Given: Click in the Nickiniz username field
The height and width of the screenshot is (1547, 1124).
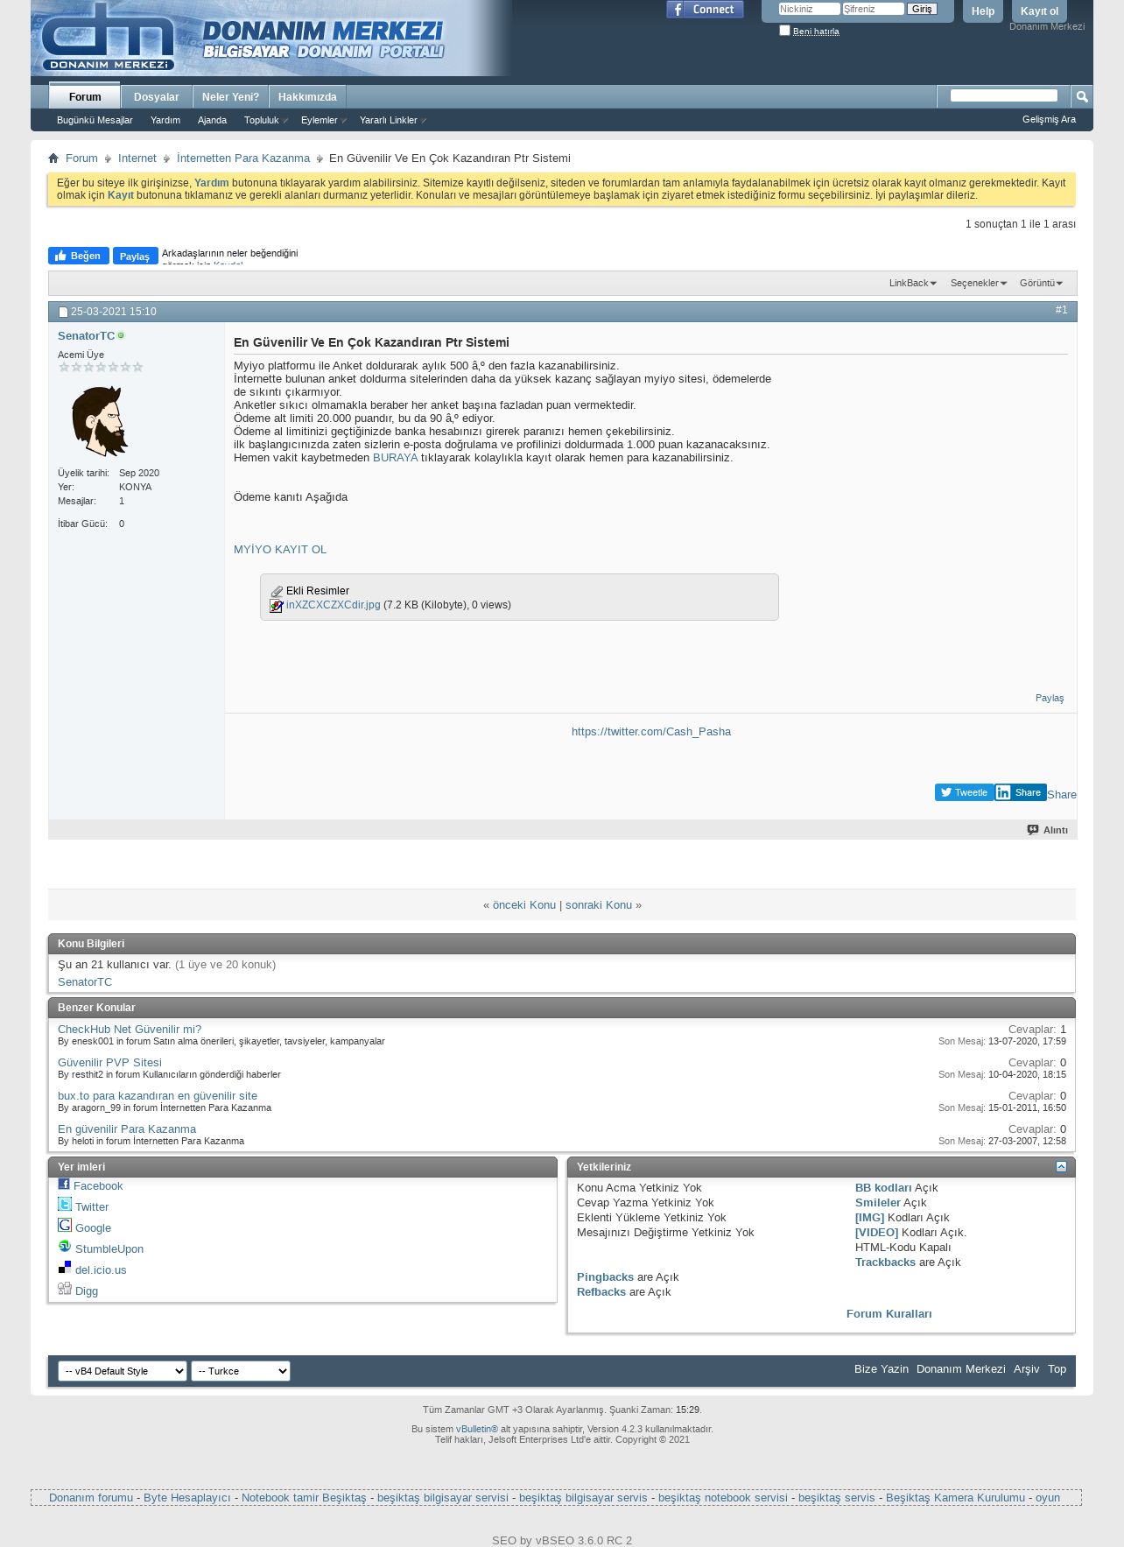Looking at the screenshot, I should (810, 9).
